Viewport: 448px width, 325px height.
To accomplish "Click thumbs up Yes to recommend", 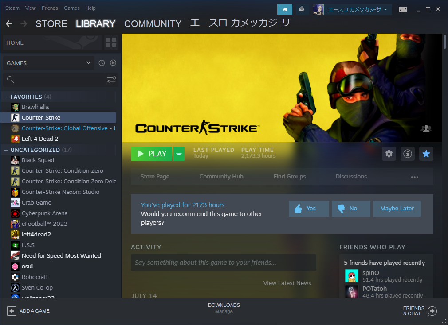I will (x=309, y=209).
